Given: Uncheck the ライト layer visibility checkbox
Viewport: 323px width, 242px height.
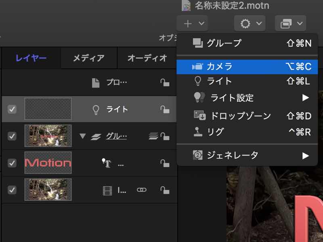Looking at the screenshot, I should [12, 109].
